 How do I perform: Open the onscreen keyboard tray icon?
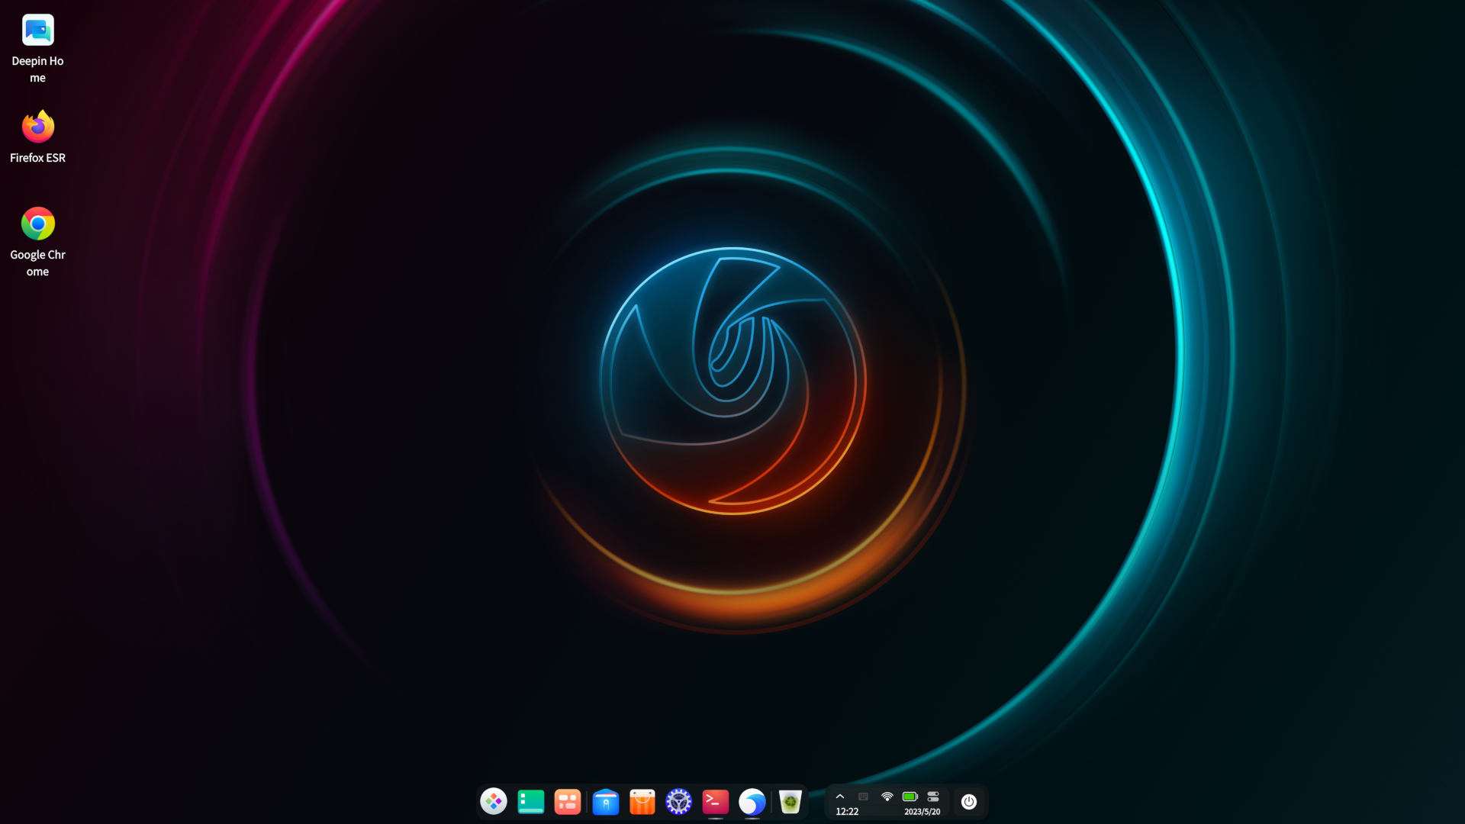click(863, 796)
